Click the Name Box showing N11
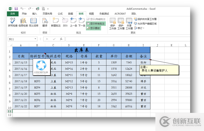Viewport: 204px width, 131px height. point(21,39)
